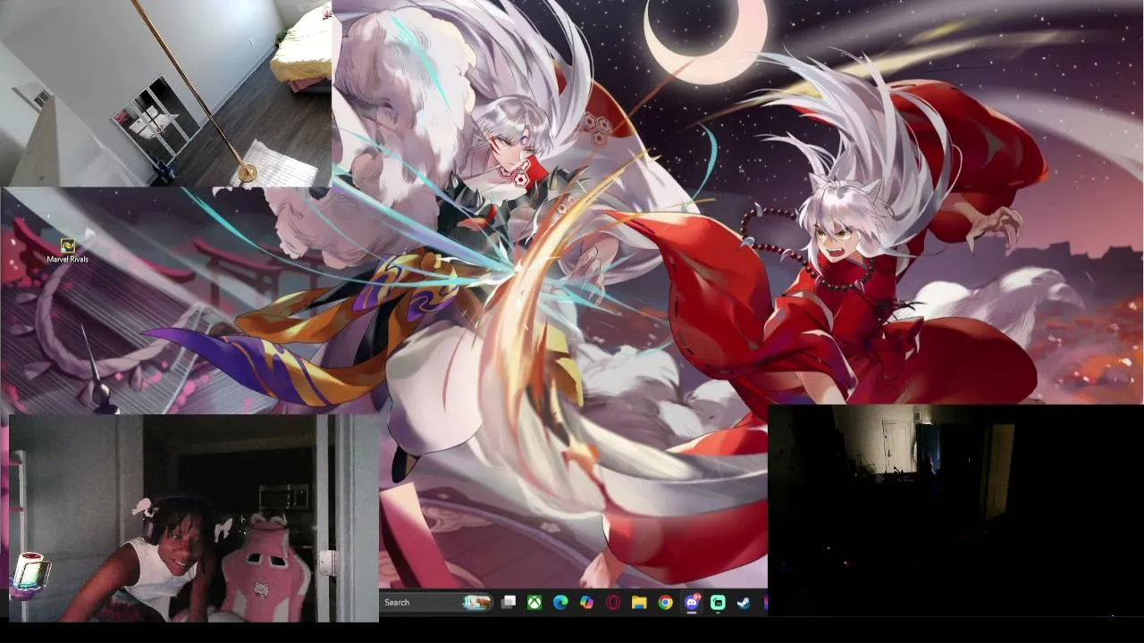Open the search highlight image in the Search box
Image resolution: width=1144 pixels, height=643 pixels.
(477, 602)
